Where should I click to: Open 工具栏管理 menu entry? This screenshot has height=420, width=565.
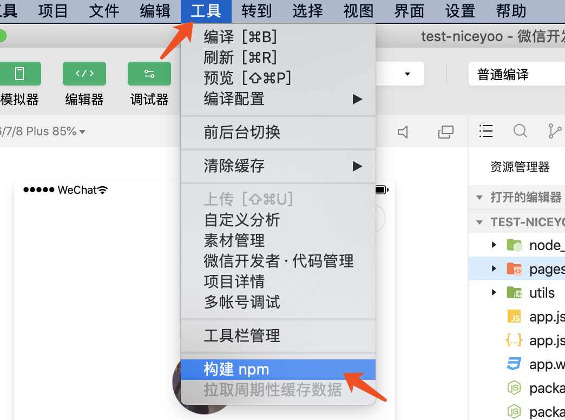pyautogui.click(x=278, y=336)
